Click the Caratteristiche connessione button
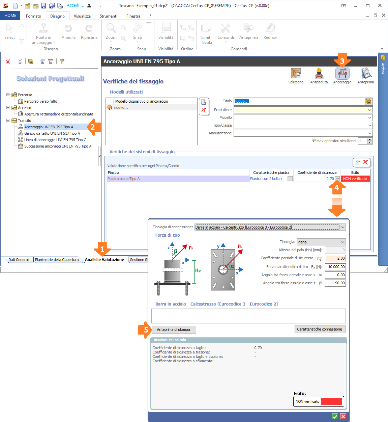 point(320,329)
